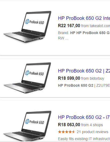The width and height of the screenshot is (110, 142).
Task: Click HP logo on the third laptop's screen
Action: pyautogui.click(x=27, y=121)
